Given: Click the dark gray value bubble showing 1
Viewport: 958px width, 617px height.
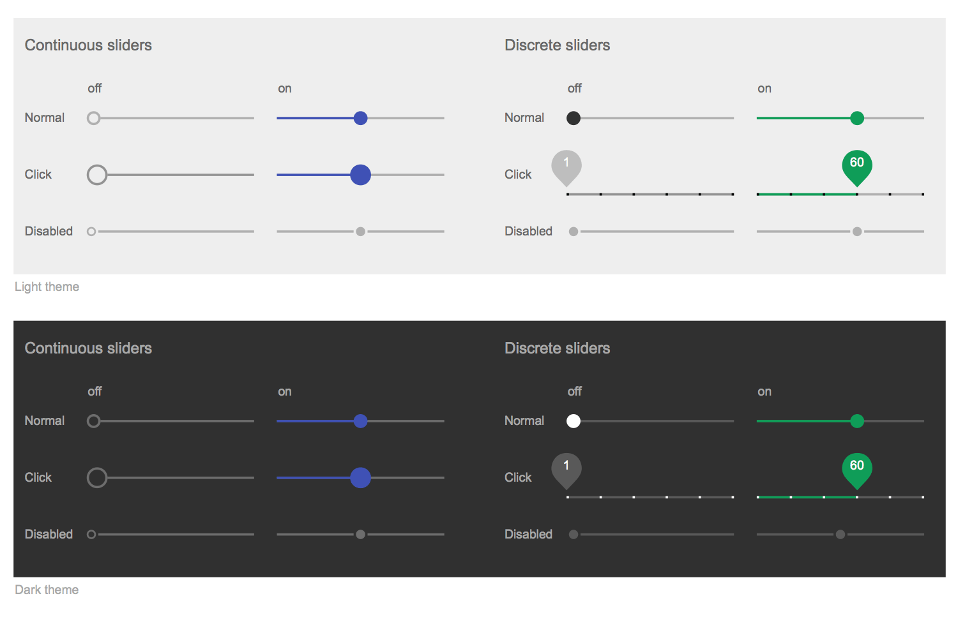Looking at the screenshot, I should click(x=566, y=468).
